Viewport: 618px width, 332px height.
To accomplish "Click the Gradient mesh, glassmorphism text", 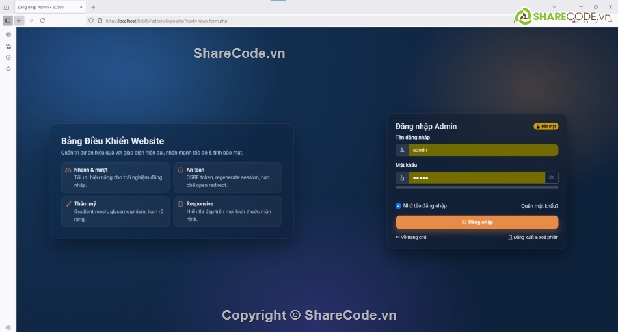I will click(x=118, y=216).
